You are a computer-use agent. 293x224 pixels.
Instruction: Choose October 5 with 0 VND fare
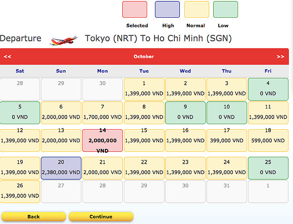[x=20, y=113]
